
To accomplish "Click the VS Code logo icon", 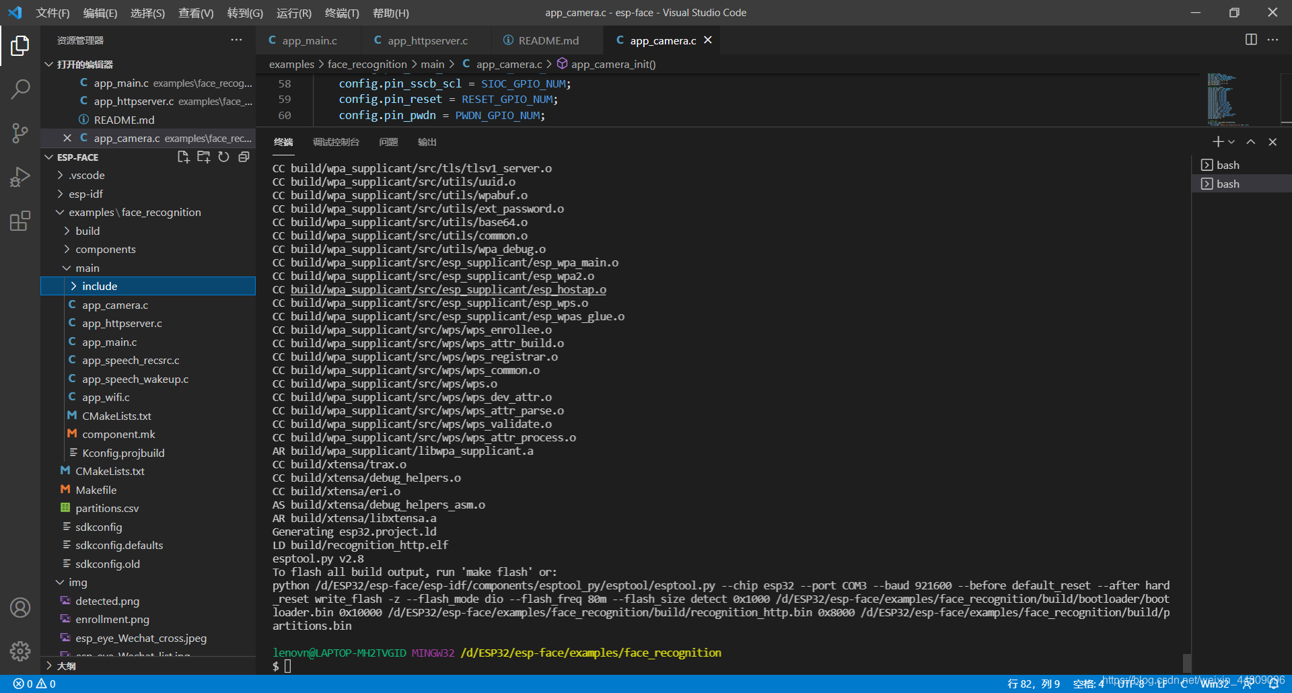I will (x=15, y=13).
